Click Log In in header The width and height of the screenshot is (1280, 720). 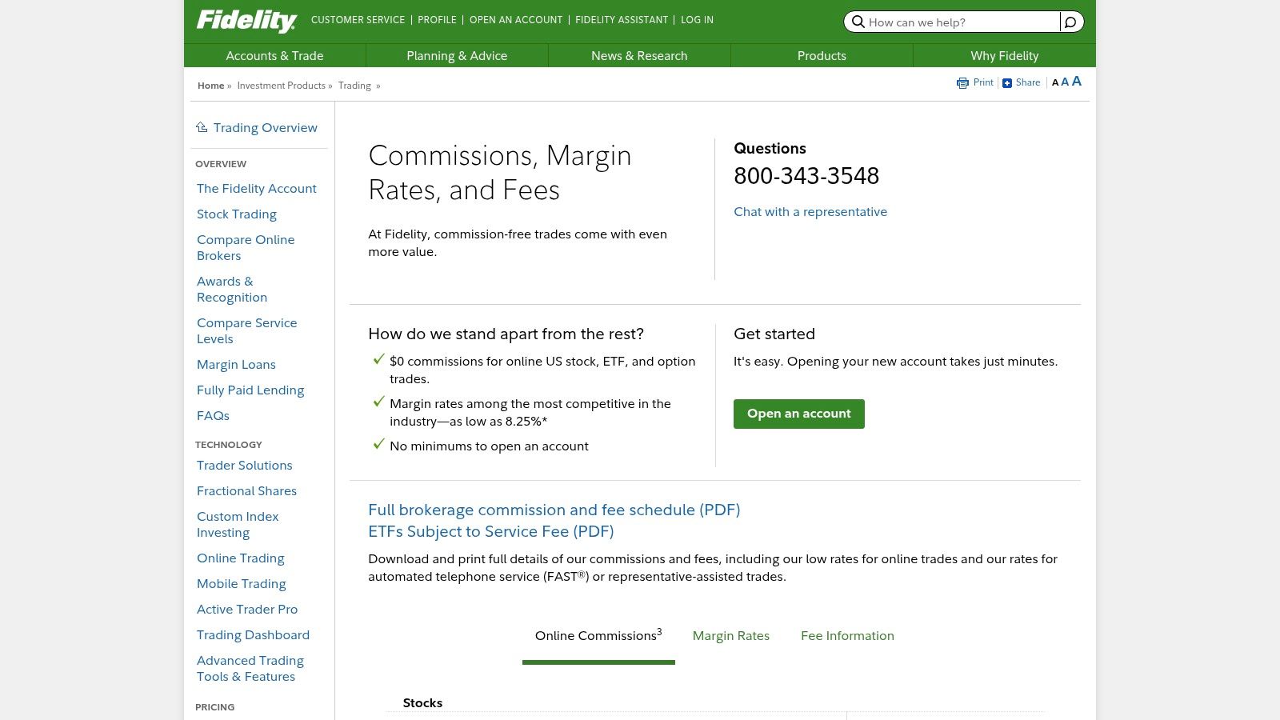(x=697, y=20)
